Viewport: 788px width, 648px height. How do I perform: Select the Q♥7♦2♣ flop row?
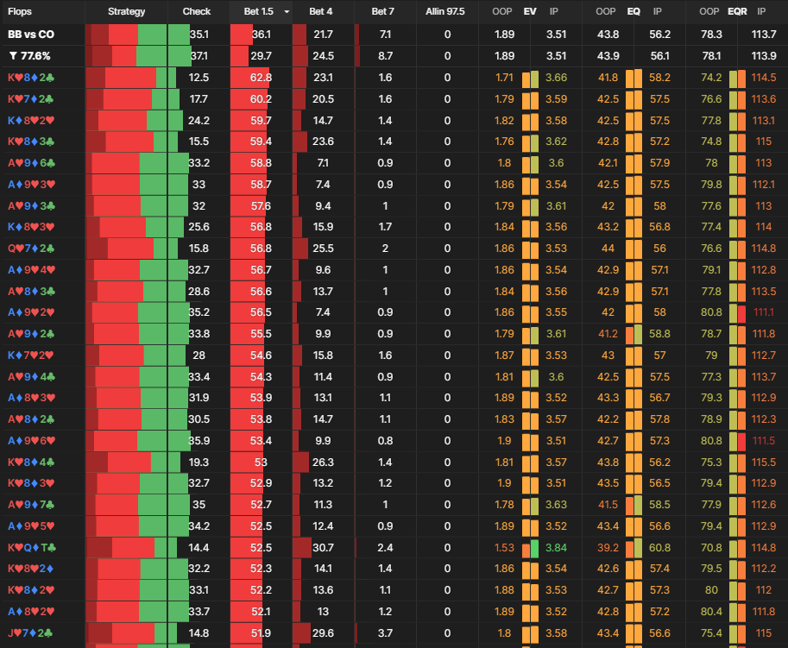click(x=31, y=249)
